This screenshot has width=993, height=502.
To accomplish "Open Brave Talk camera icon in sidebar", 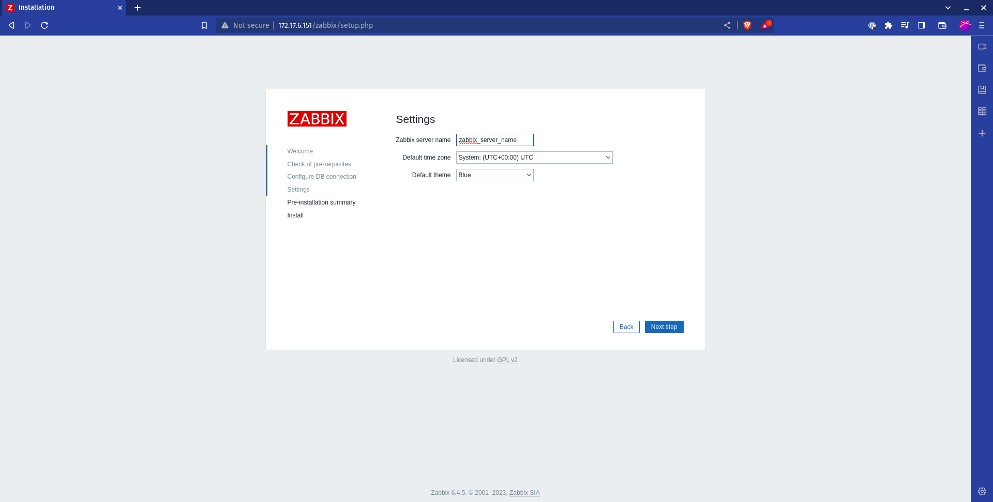I will click(982, 46).
